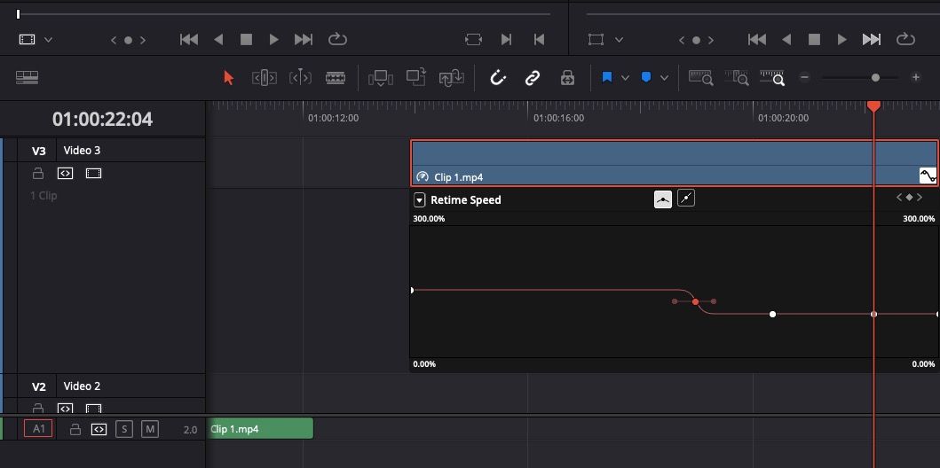
Task: Open the Marker color dropdown arrow
Action: pyautogui.click(x=664, y=78)
